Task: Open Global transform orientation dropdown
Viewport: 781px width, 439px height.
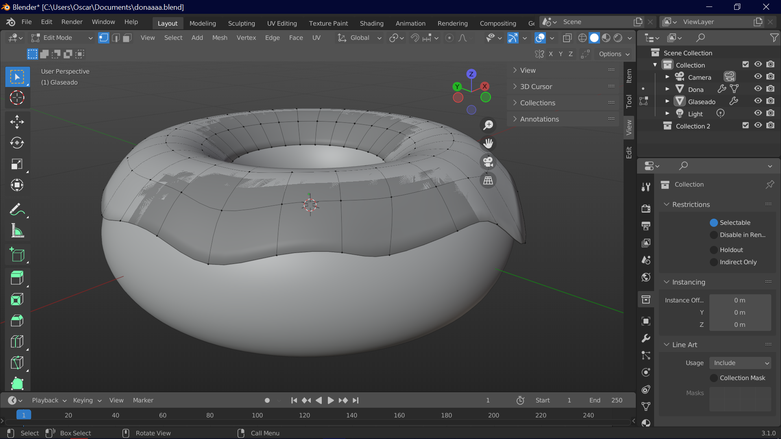Action: pos(359,38)
